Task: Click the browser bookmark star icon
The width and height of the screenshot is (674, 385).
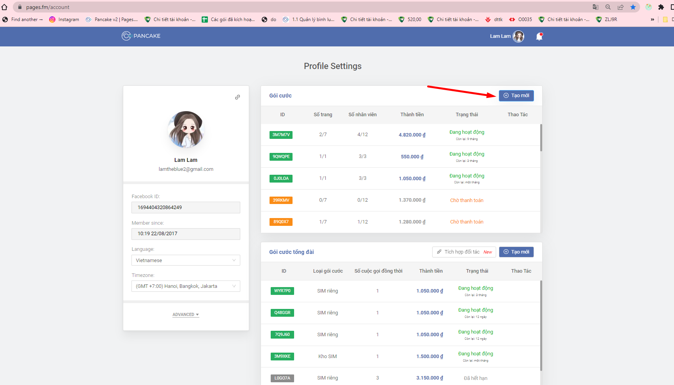Action: point(633,7)
